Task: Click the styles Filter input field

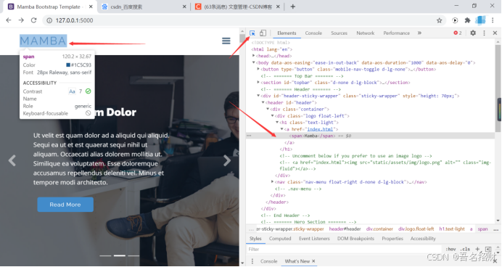Action: click(344, 249)
